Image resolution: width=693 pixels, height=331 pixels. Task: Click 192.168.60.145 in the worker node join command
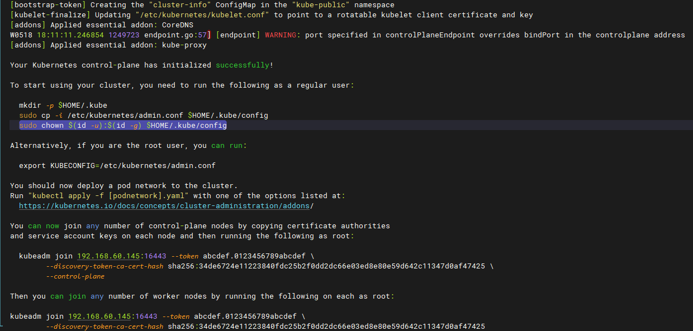(x=99, y=316)
